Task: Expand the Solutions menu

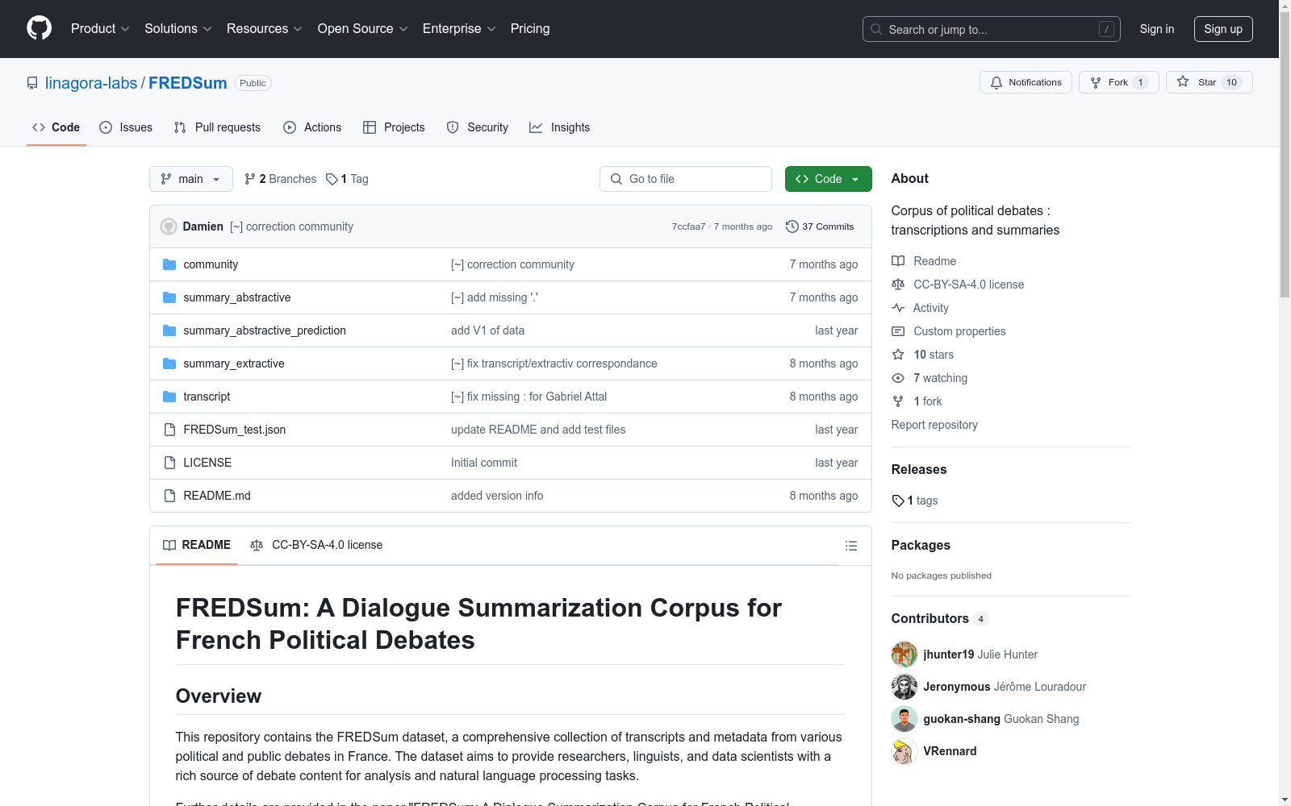Action: 178,28
